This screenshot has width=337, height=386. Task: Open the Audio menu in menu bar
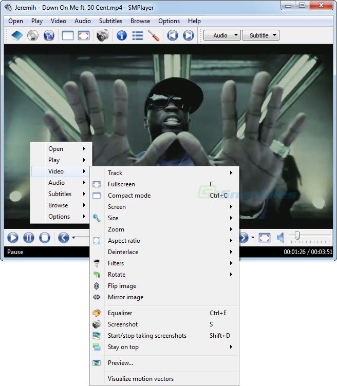click(x=83, y=21)
